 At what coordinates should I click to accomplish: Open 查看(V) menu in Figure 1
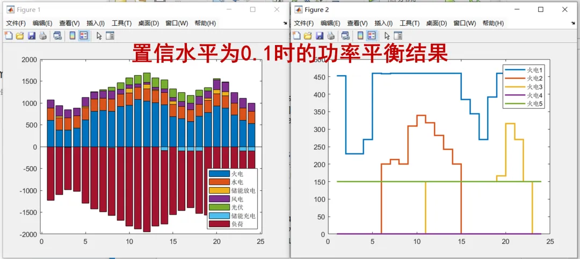(x=69, y=23)
